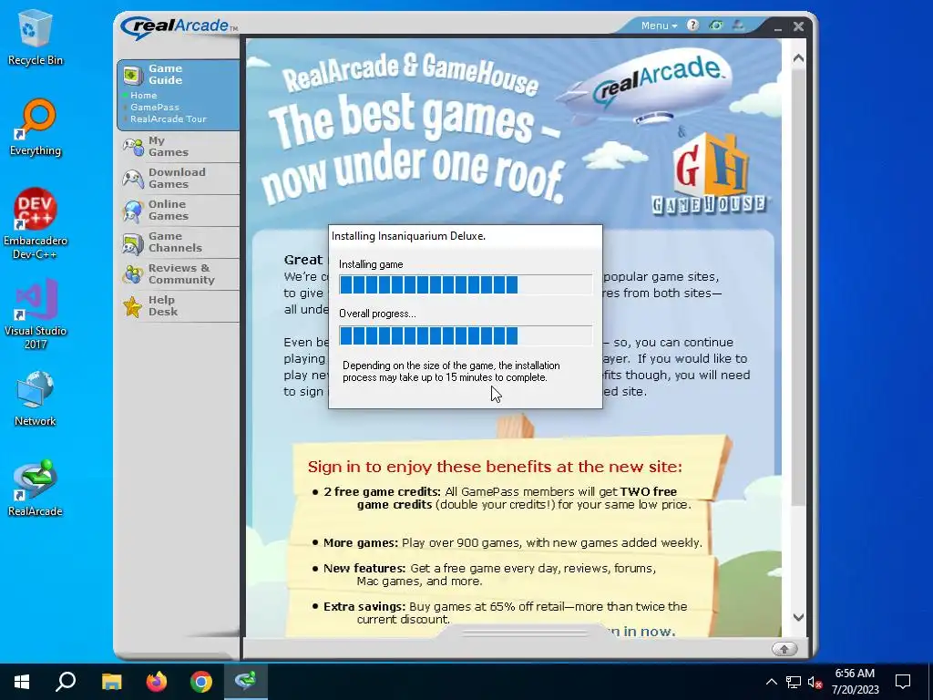This screenshot has width=933, height=700.
Task: Open File Explorer from taskbar
Action: pos(111,682)
